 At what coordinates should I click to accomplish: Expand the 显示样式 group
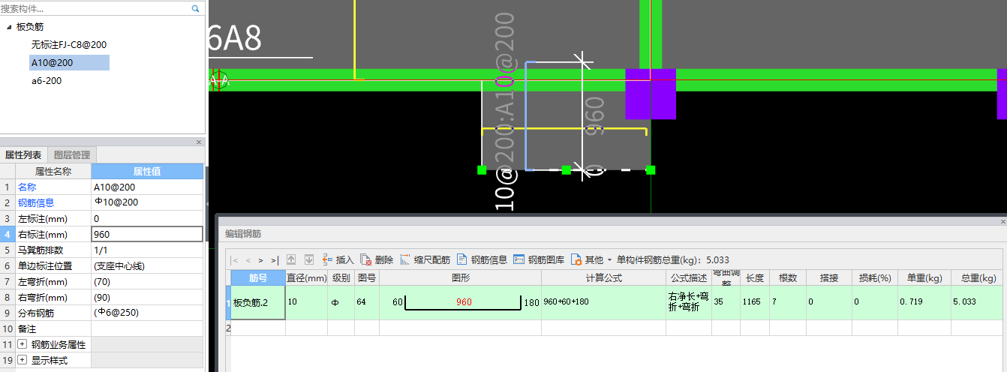(22, 360)
